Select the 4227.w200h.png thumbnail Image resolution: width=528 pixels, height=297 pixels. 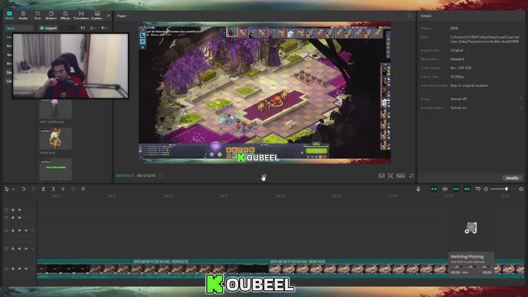(55, 108)
